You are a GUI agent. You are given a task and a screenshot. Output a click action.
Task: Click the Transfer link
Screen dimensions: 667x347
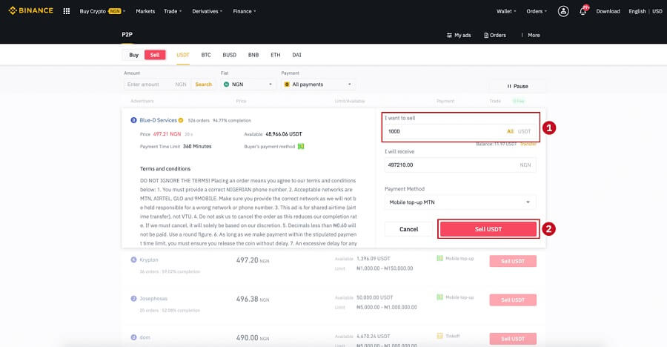[x=528, y=145]
